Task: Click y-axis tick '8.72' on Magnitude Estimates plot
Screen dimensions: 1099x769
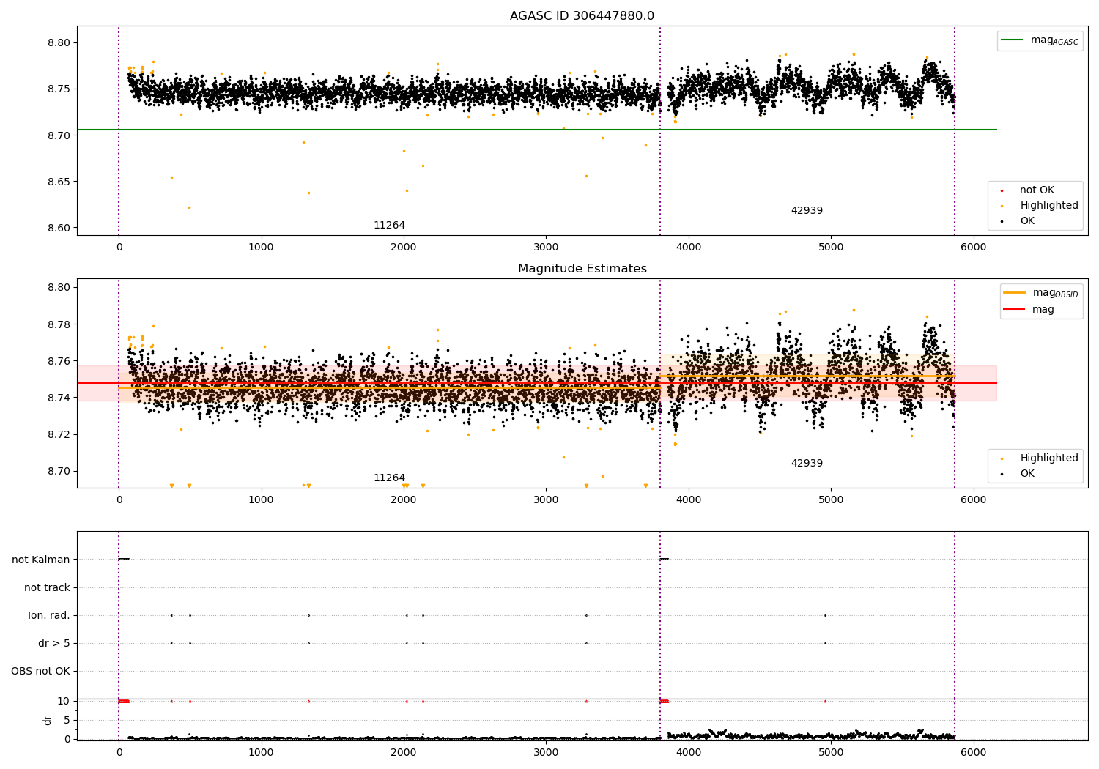Action: (59, 434)
